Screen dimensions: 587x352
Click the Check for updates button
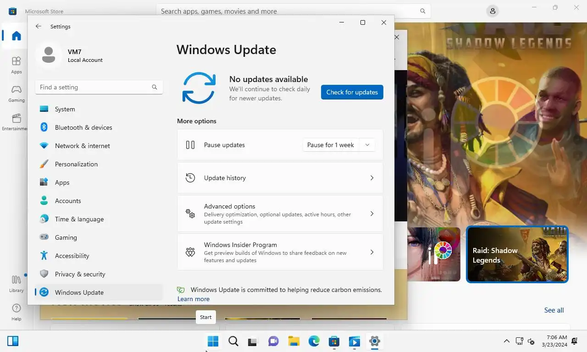[352, 92]
